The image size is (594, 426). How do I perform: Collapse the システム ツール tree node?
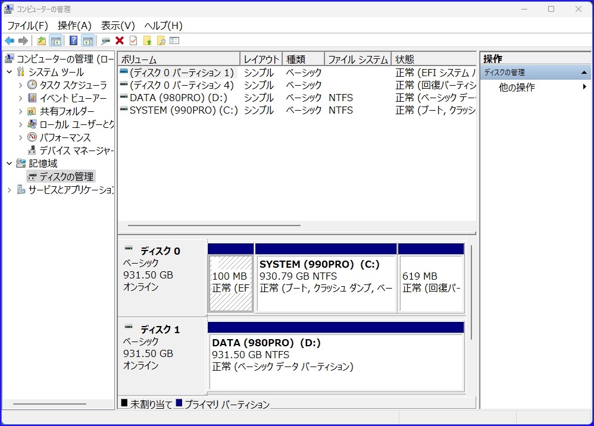[10, 72]
